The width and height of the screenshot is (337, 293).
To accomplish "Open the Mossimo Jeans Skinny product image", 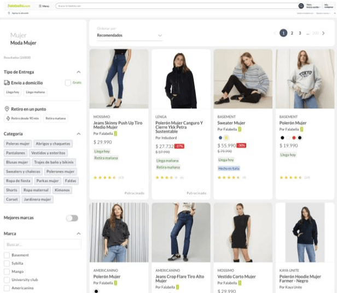I will click(119, 79).
